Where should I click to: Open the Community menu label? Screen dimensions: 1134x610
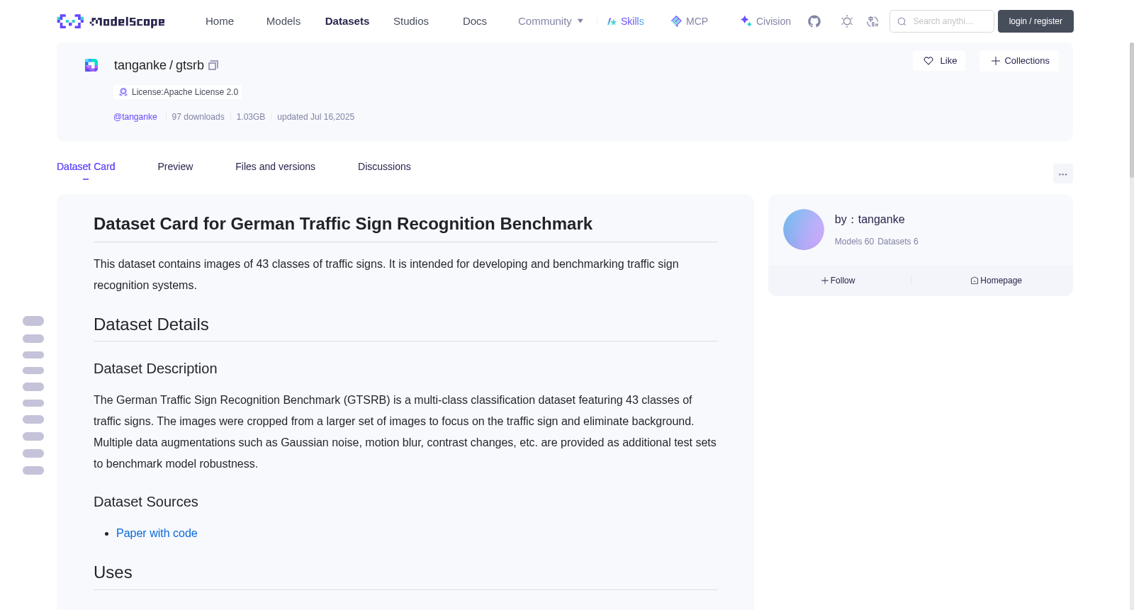[x=545, y=21]
